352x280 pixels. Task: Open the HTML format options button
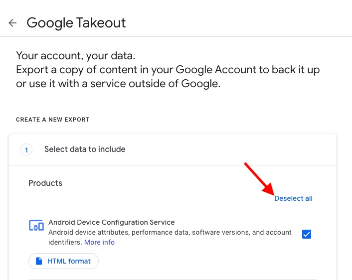[x=63, y=261]
